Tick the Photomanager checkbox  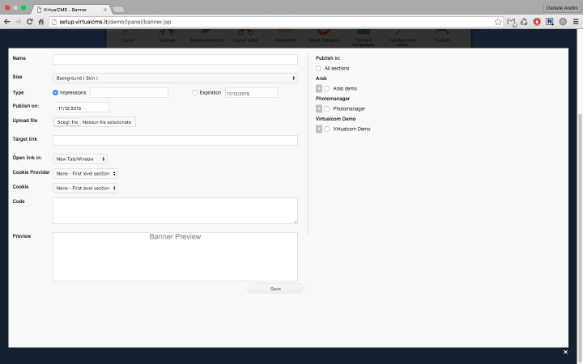[x=327, y=108]
